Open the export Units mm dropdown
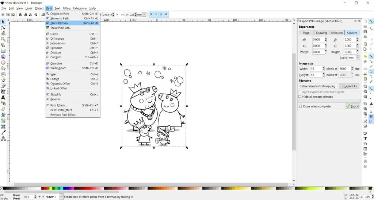Viewport: 374px width, 200px height. tap(358, 58)
